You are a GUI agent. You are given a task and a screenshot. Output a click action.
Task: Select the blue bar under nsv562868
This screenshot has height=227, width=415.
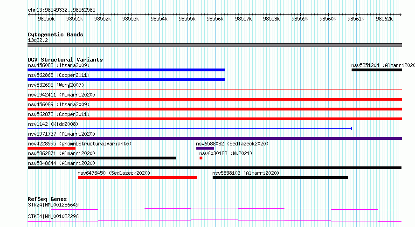(126, 80)
